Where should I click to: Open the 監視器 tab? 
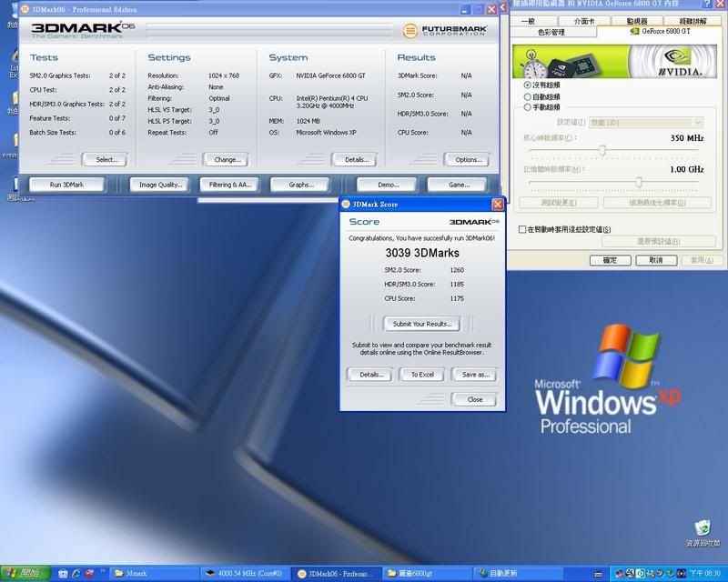[x=637, y=21]
